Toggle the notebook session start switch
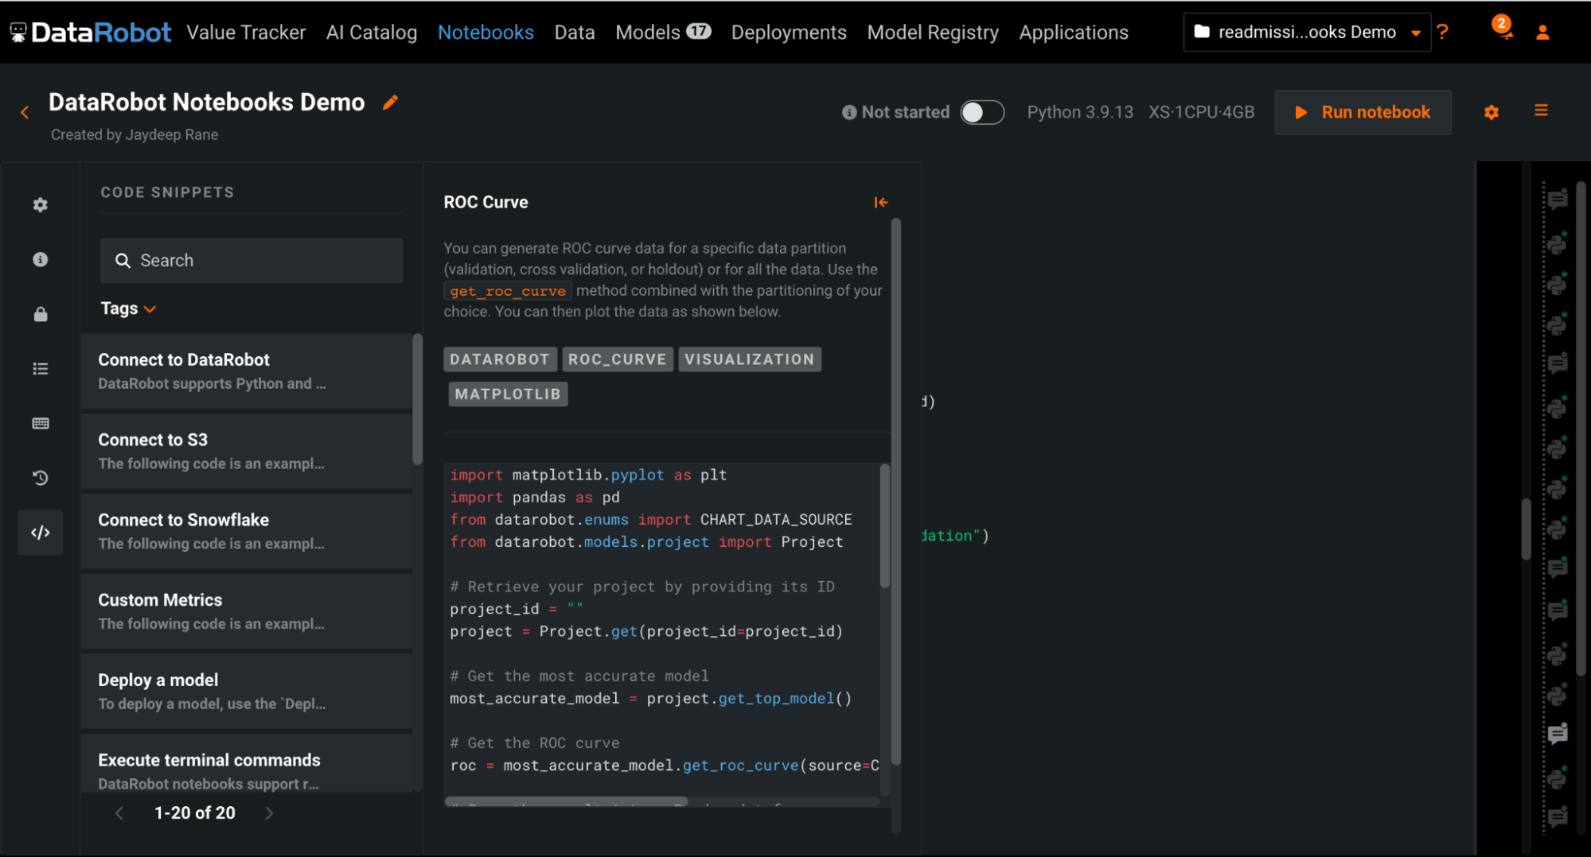The height and width of the screenshot is (857, 1591). (981, 112)
